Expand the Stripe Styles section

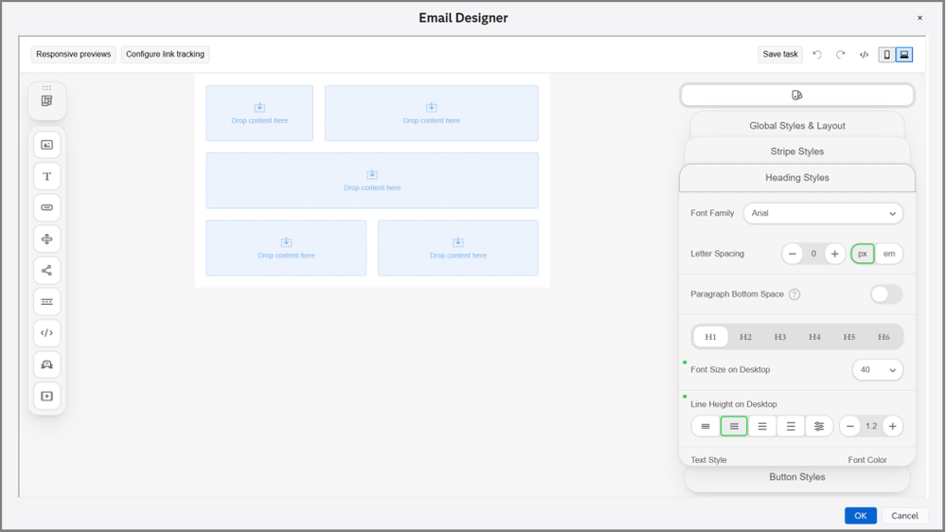(797, 151)
